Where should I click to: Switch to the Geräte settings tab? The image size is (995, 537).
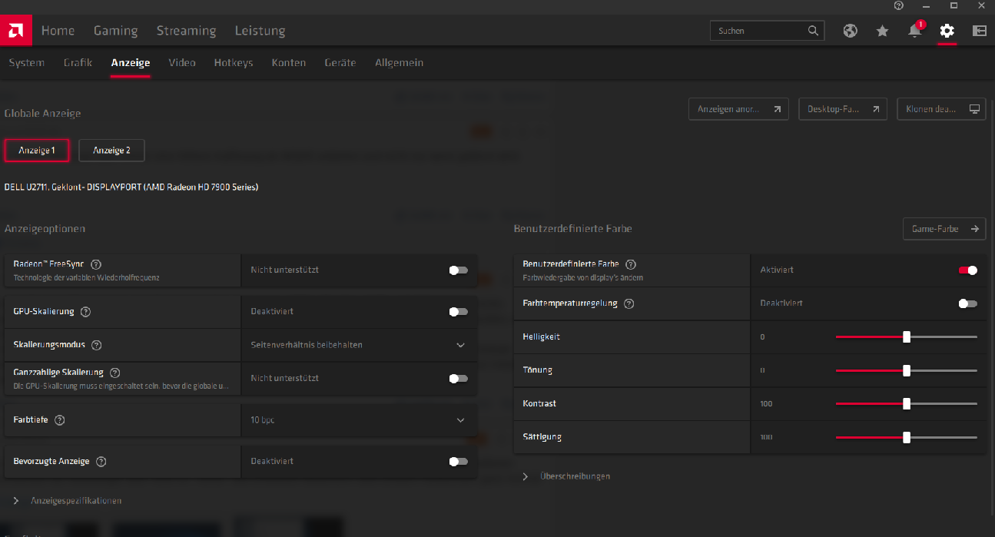click(x=340, y=63)
